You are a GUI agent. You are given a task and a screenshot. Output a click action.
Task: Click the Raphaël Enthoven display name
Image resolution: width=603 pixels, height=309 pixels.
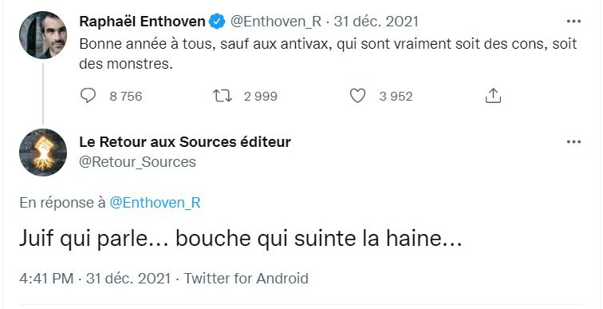click(142, 22)
